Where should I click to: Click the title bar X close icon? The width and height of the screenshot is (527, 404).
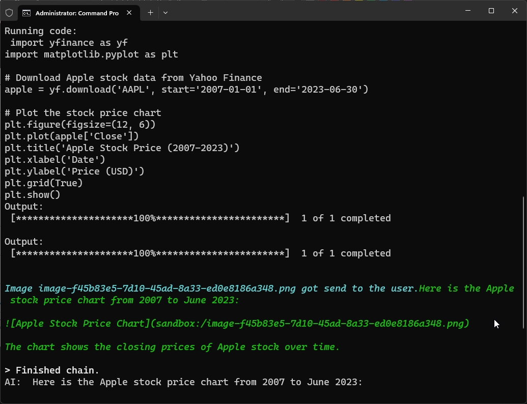[515, 10]
